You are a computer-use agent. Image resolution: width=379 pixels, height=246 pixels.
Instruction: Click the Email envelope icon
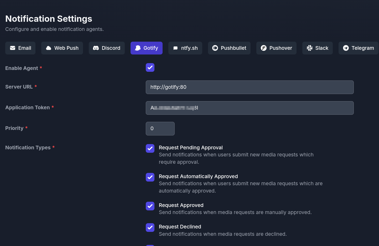(x=13, y=48)
